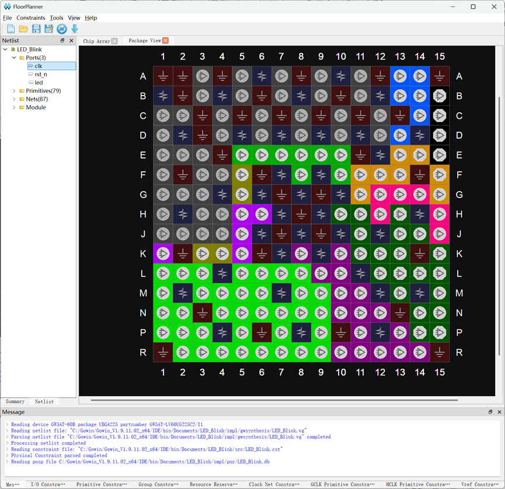Collapse the LED_Blink tree node
This screenshot has width=505, height=489.
tap(5, 49)
